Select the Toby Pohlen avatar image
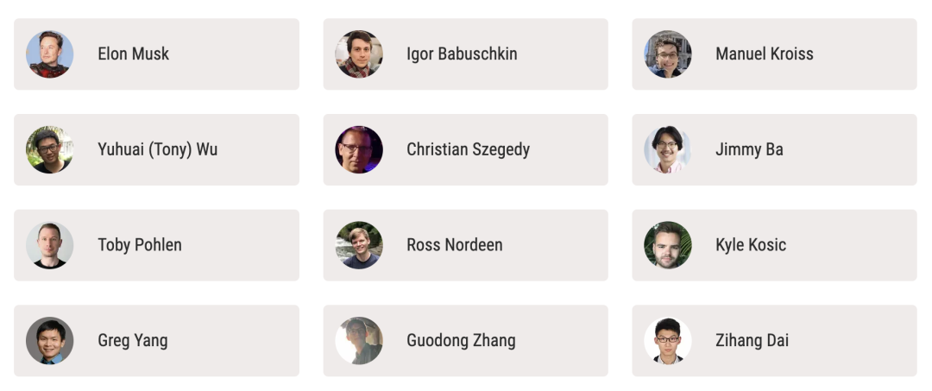 tap(49, 245)
